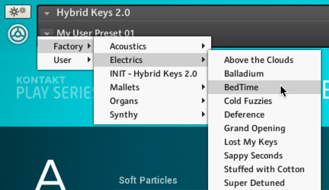
Task: Select the Grand Opening preset
Action: (x=254, y=128)
